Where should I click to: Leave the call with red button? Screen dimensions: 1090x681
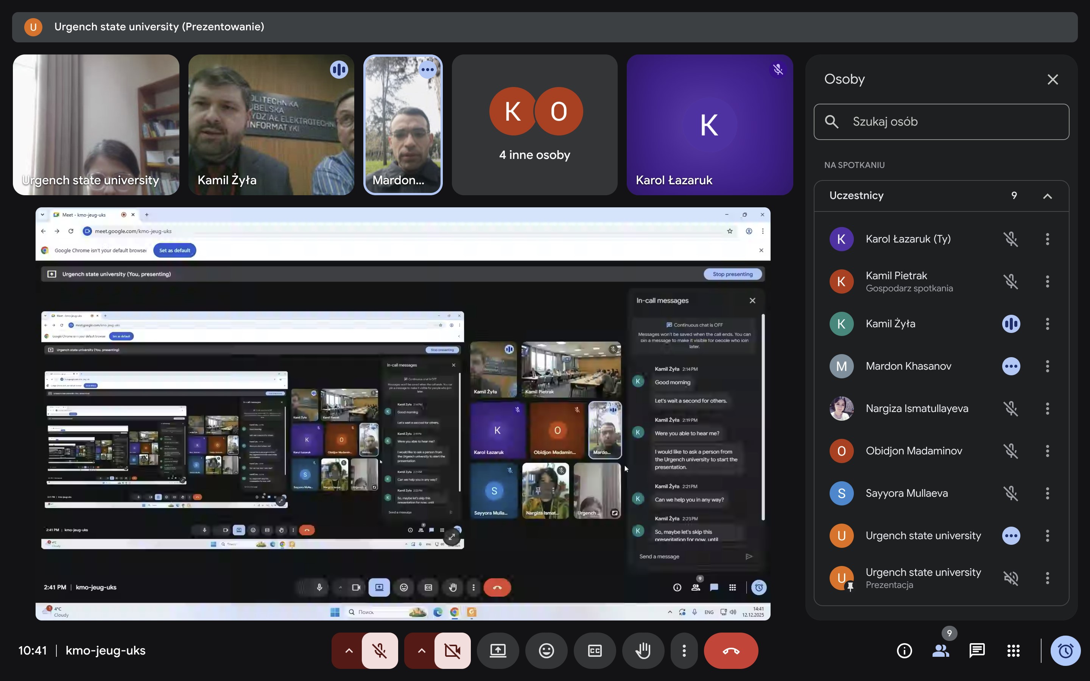point(730,650)
